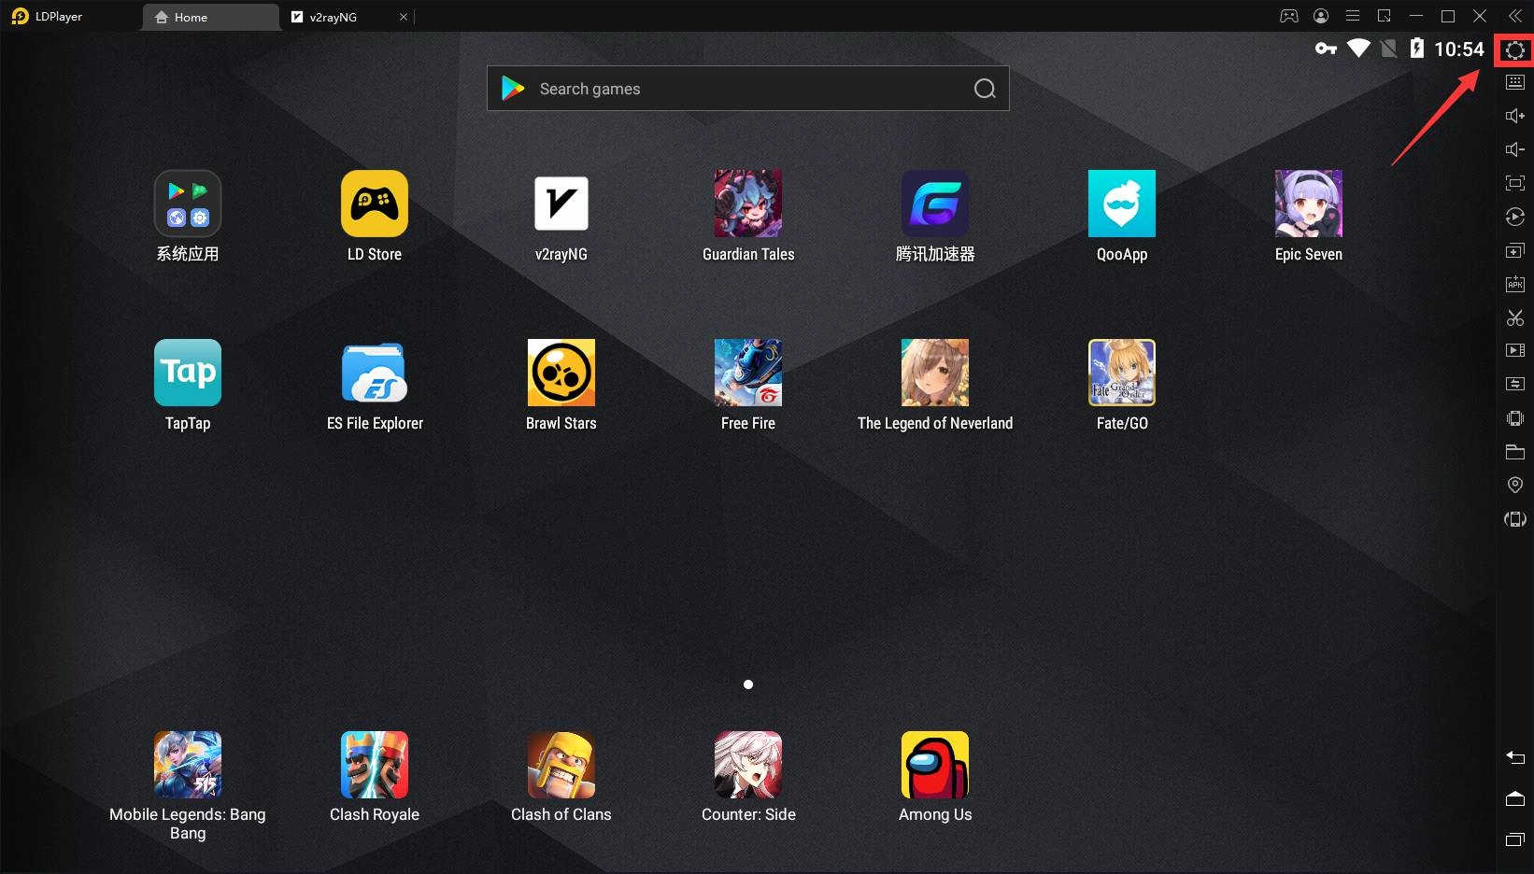Close the v2rayNG tab
This screenshot has width=1534, height=874.
403,17
